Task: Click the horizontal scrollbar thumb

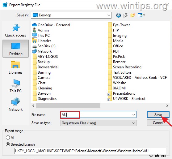Action: click(68, 106)
